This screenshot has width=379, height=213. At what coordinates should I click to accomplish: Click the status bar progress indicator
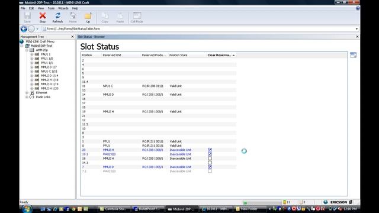262,202
